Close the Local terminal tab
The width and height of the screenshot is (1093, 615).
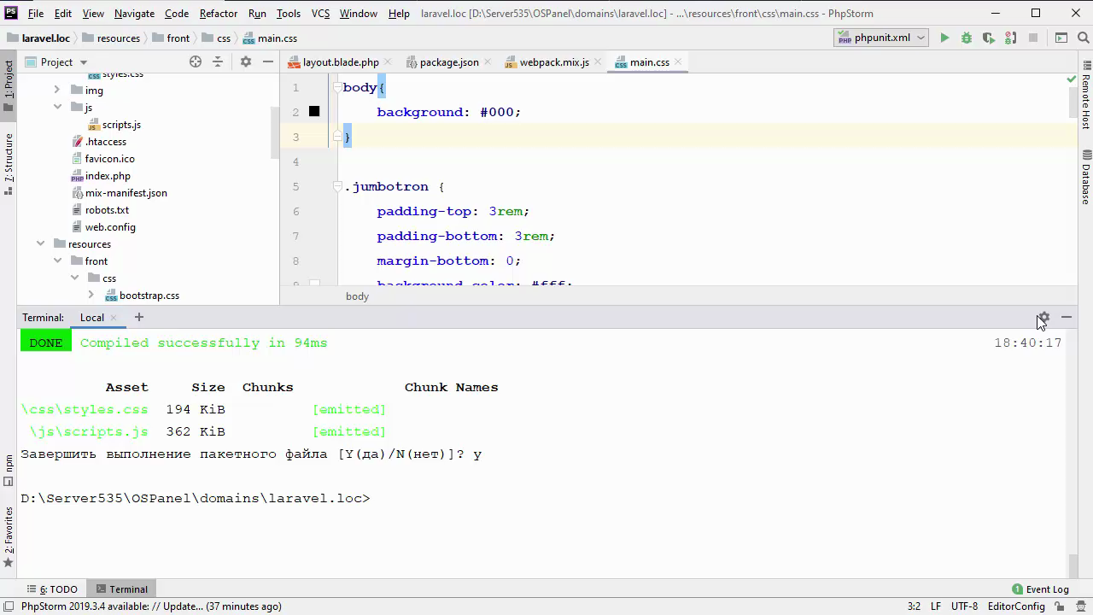(x=114, y=318)
